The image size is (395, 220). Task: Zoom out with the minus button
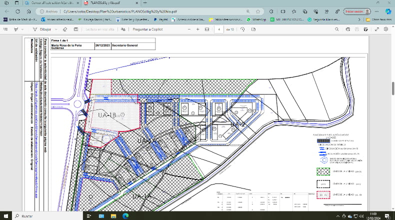coord(189,29)
